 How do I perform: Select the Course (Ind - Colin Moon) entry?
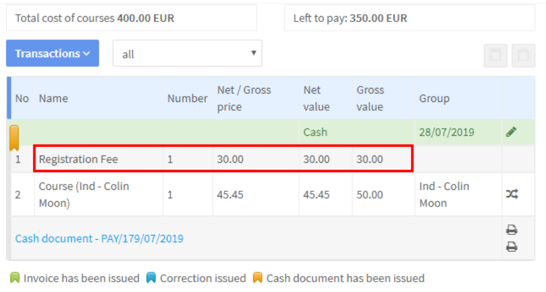(84, 195)
